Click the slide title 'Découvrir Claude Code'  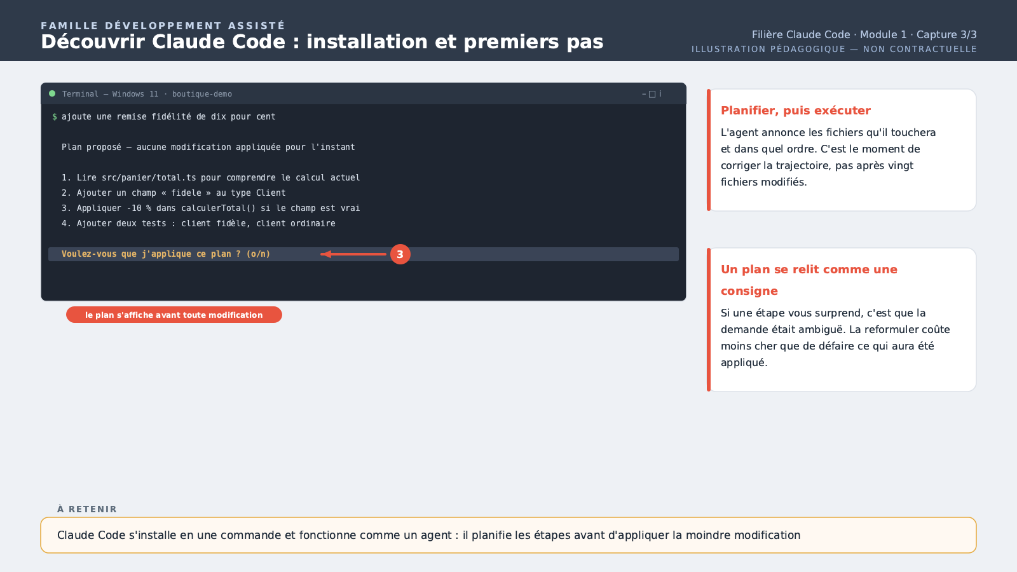click(322, 42)
